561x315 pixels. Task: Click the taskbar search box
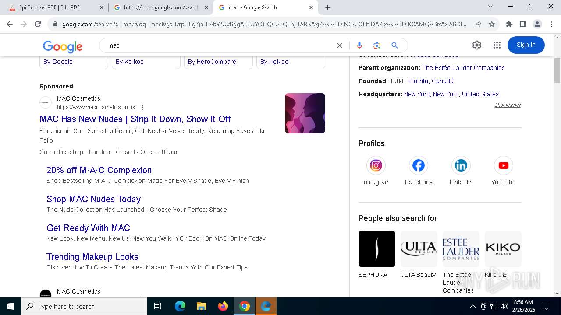tap(84, 306)
